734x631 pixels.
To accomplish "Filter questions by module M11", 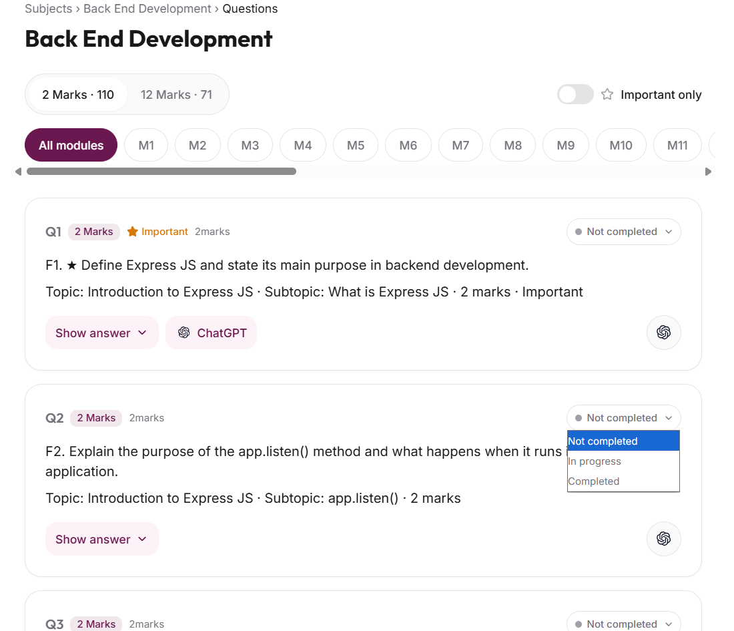I will [x=677, y=145].
